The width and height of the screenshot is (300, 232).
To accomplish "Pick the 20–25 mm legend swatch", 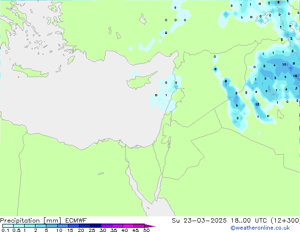I will click(84, 226).
